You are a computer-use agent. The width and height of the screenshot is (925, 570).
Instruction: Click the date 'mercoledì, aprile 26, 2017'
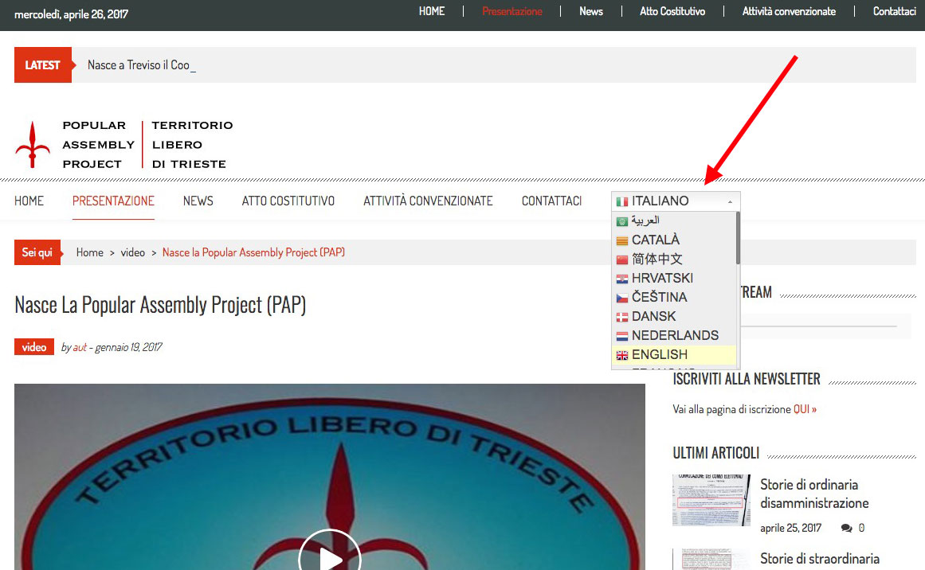[72, 14]
